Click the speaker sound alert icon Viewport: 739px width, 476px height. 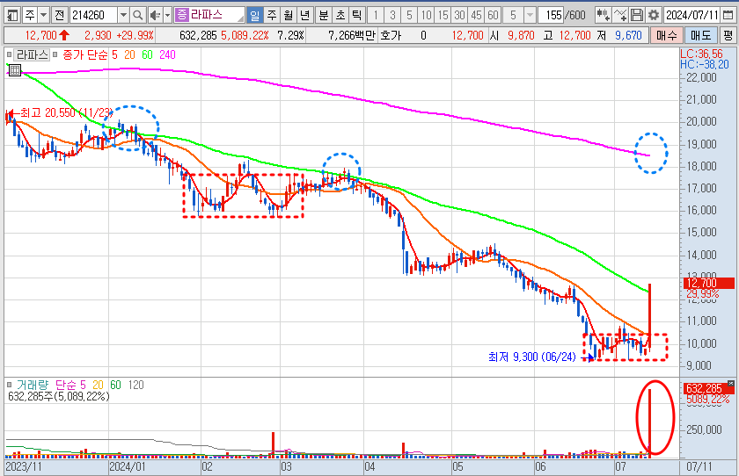pyautogui.click(x=155, y=16)
